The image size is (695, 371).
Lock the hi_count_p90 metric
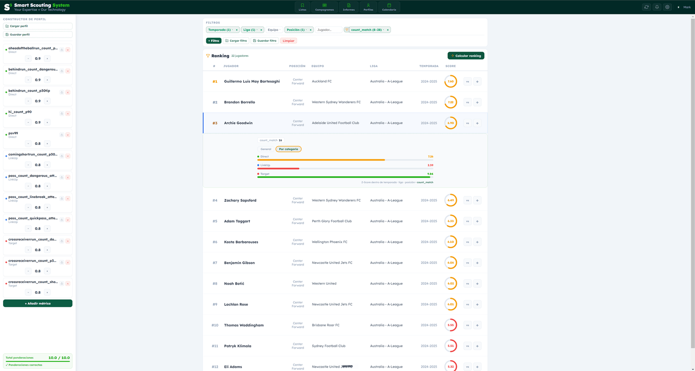[62, 114]
